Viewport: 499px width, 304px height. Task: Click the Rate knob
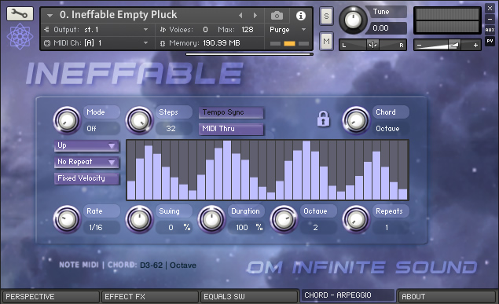[x=67, y=219]
